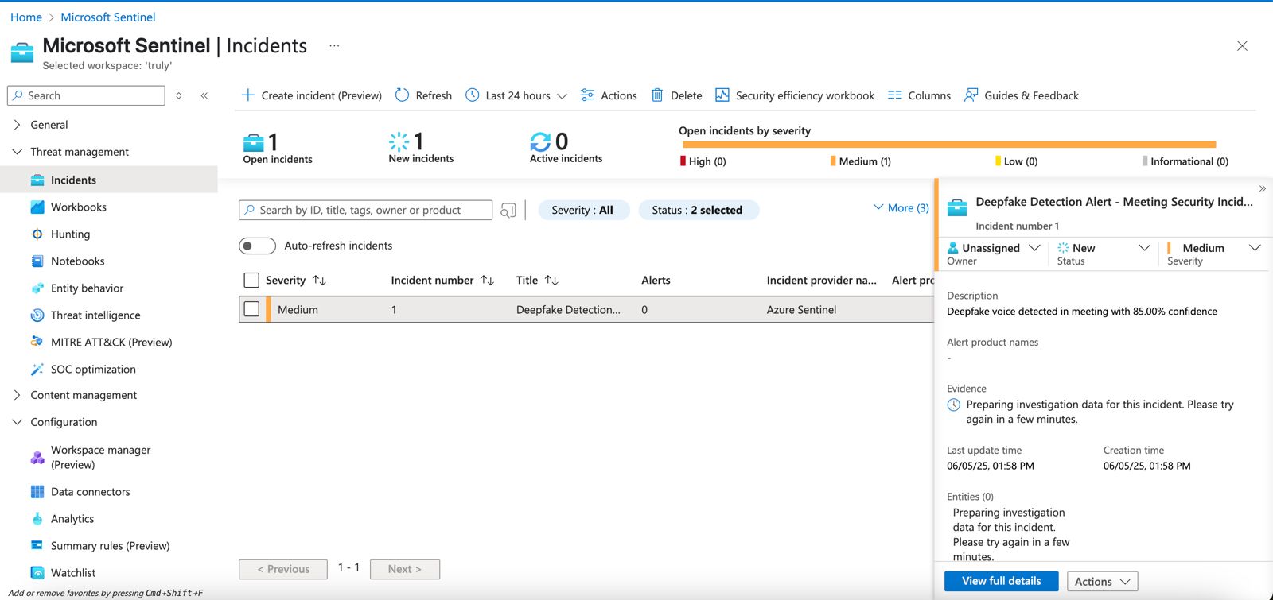This screenshot has height=600, width=1273.
Task: Open the Severity : All filter
Action: [583, 210]
